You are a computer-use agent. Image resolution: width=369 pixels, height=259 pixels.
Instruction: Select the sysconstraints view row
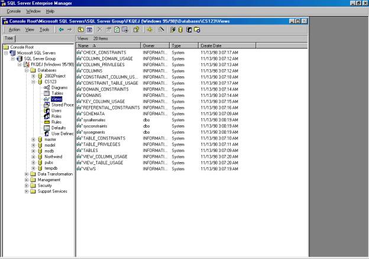(98, 126)
